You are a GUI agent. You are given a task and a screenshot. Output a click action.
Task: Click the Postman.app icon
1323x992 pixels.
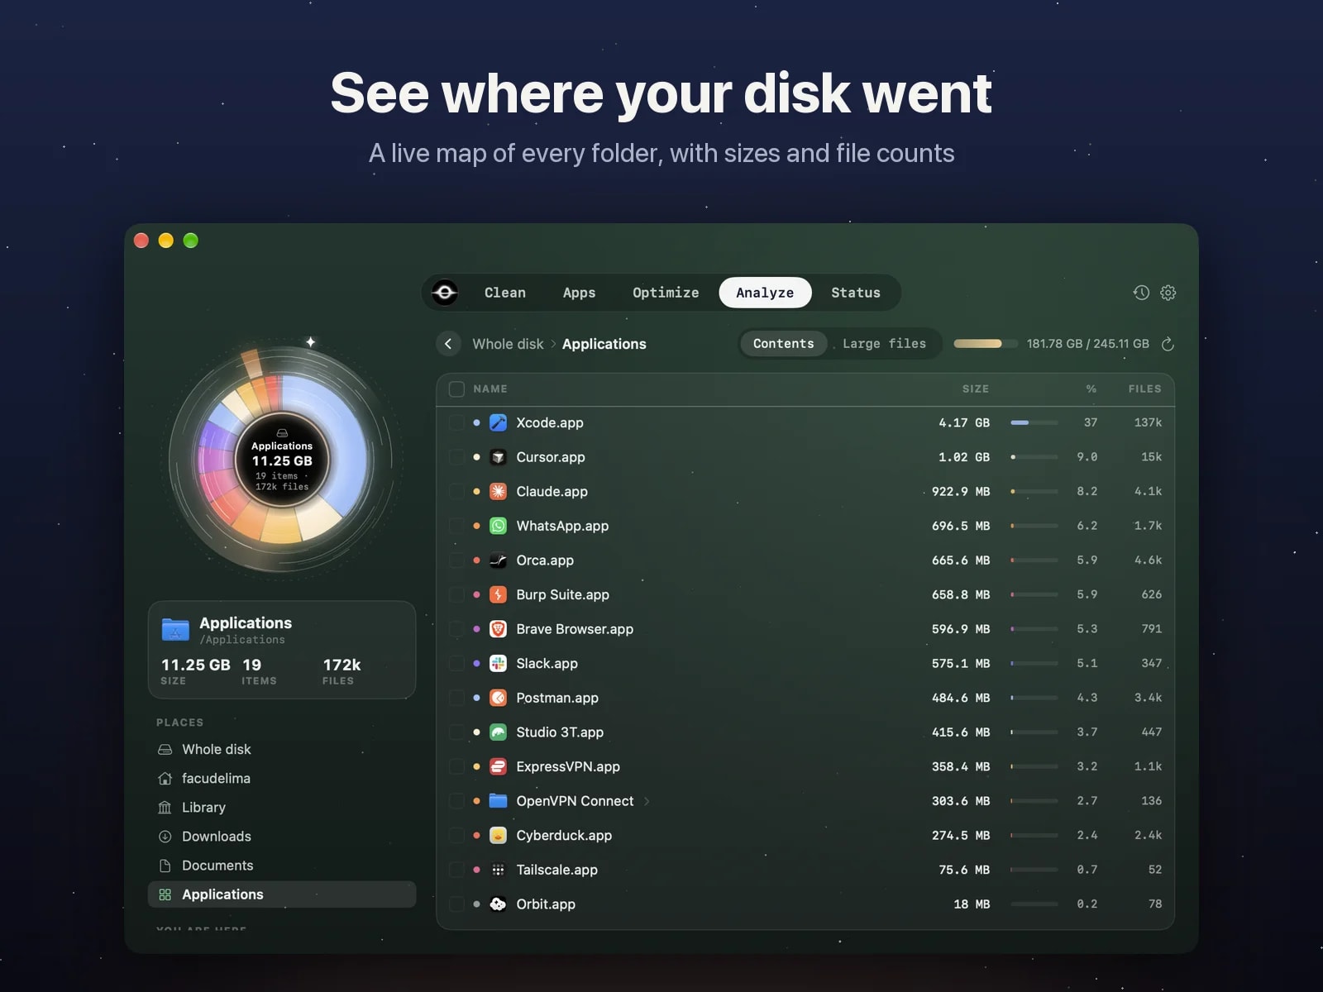point(498,698)
